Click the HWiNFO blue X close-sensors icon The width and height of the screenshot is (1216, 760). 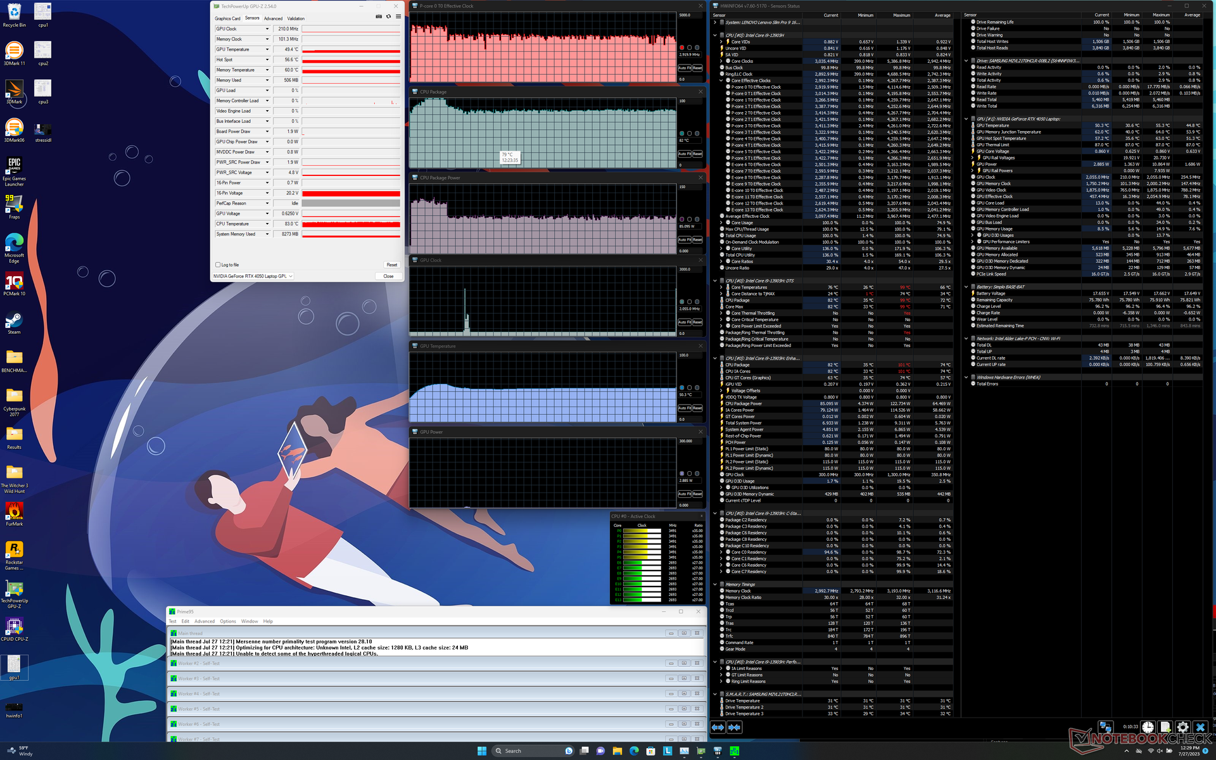[x=1200, y=727]
